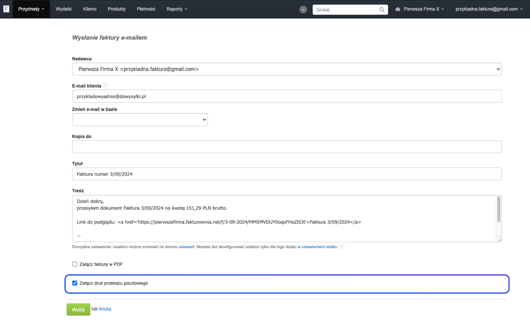The height and width of the screenshot is (329, 530).
Task: Uncheck Załącz druk przekazu pocztowego
Action: pos(75,283)
